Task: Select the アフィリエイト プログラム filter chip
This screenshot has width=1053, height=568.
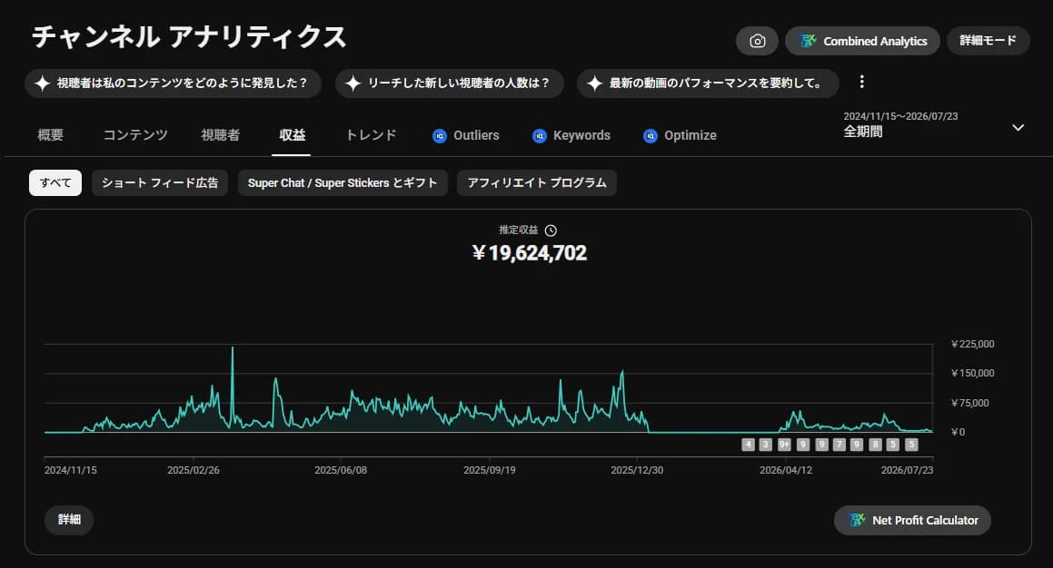Action: (x=537, y=182)
